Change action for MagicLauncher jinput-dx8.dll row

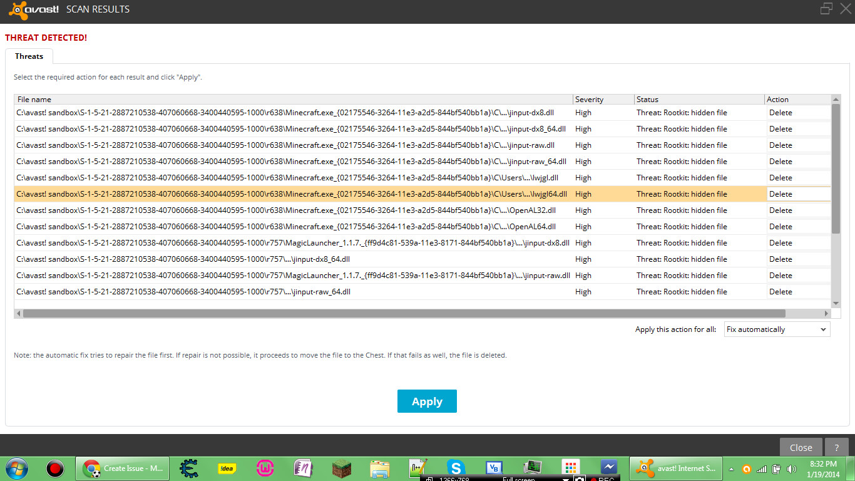[799, 243]
